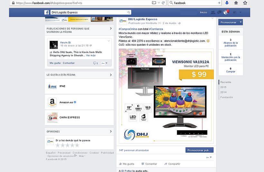Jump to 2015 in timeline

(x=223, y=87)
